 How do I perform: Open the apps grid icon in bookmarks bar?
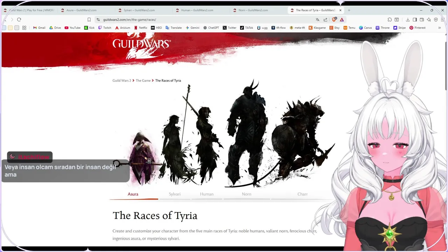[24, 28]
